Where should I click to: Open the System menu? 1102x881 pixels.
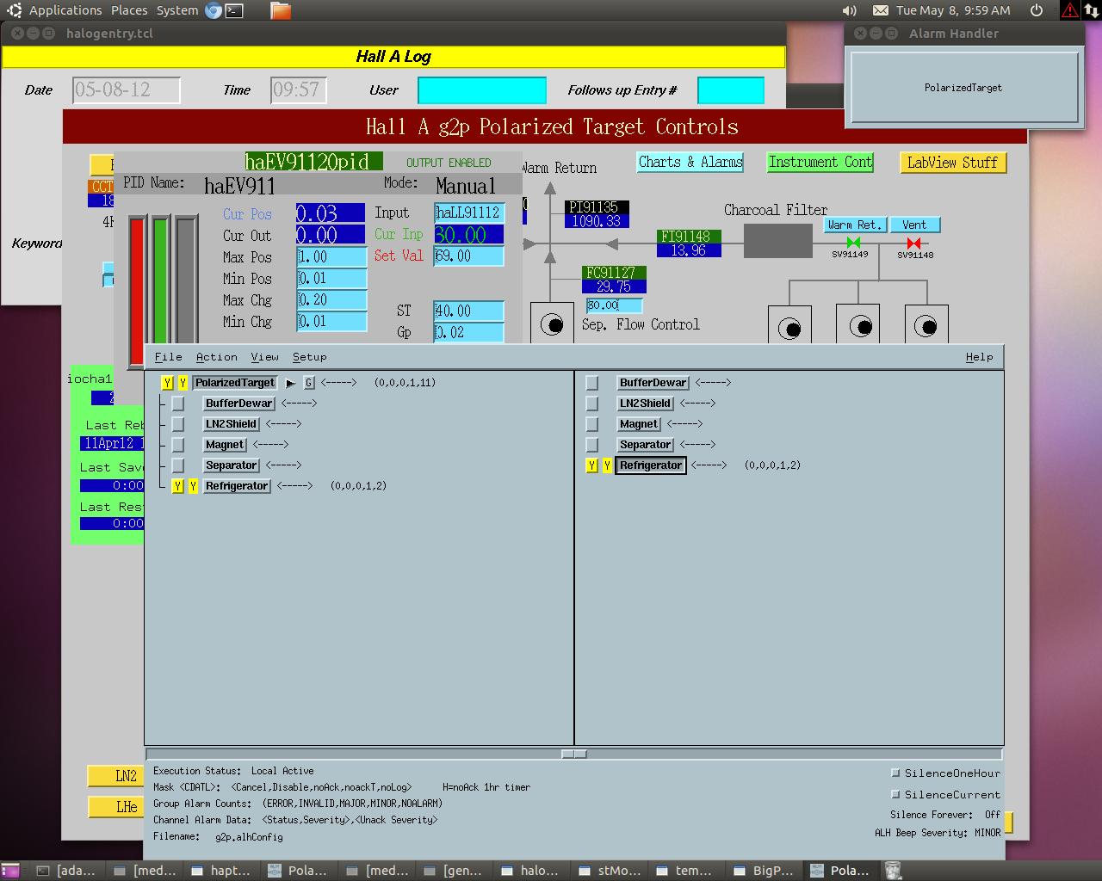pyautogui.click(x=177, y=10)
